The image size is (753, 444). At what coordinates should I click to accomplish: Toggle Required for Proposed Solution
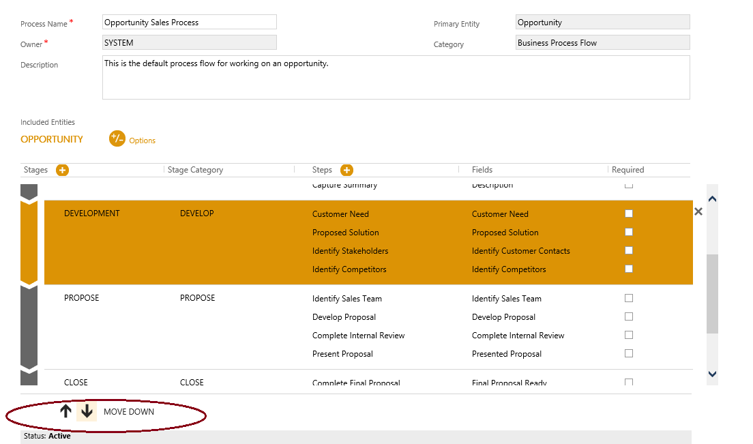point(629,232)
